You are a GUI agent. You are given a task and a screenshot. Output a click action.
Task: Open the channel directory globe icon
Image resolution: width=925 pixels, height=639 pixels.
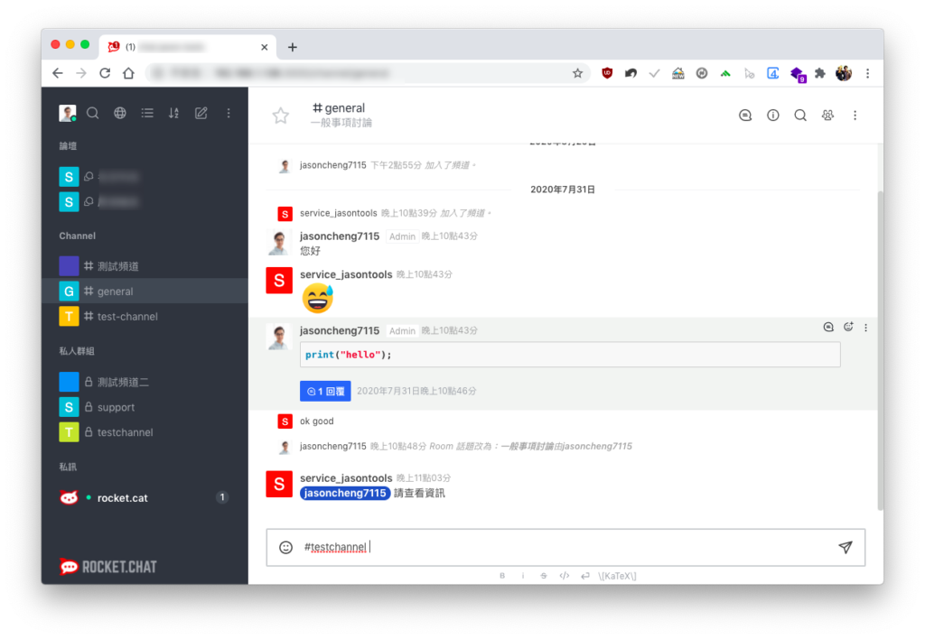tap(120, 113)
